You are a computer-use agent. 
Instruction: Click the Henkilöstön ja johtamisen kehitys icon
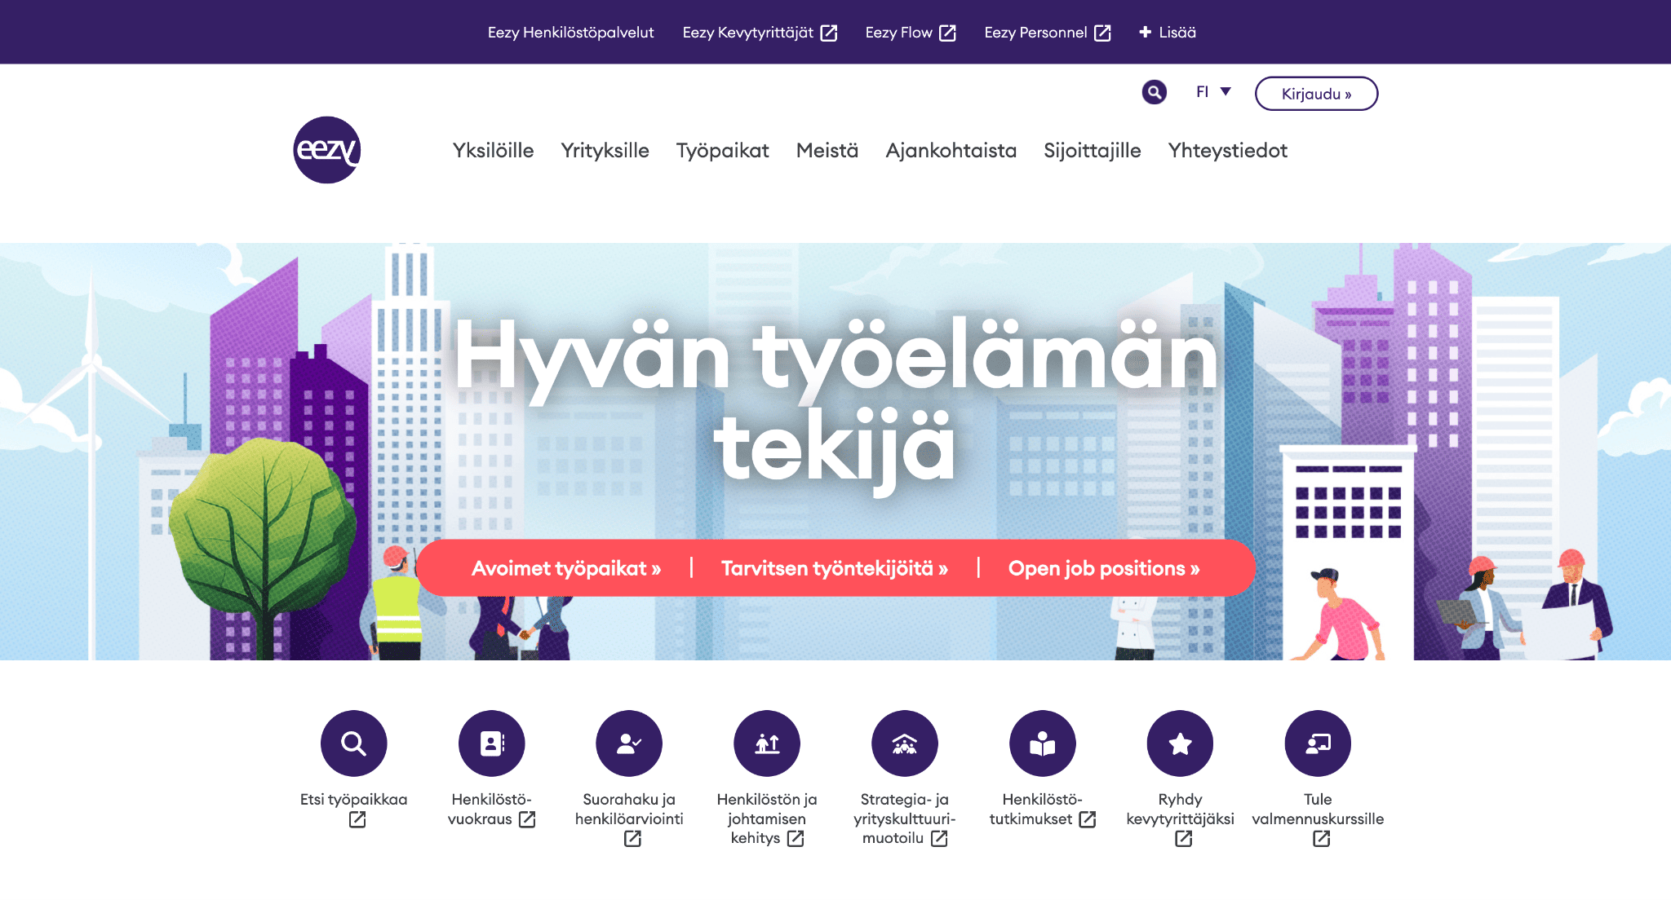coord(767,743)
